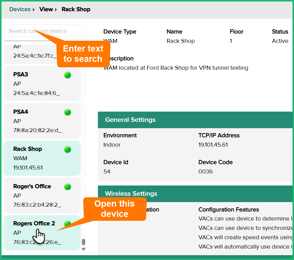Click Rogers Office 2 green status dot
The width and height of the screenshot is (294, 260).
(68, 224)
